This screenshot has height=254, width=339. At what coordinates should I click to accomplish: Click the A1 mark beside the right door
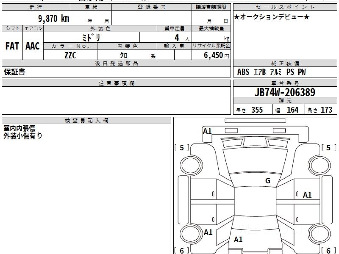[307, 195]
